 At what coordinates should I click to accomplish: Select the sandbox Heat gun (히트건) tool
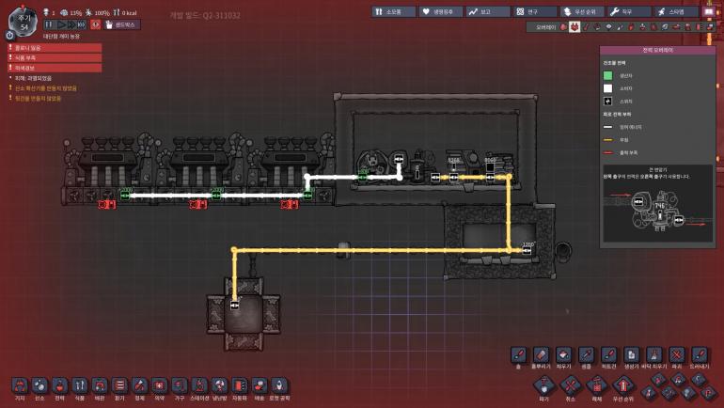coord(609,355)
